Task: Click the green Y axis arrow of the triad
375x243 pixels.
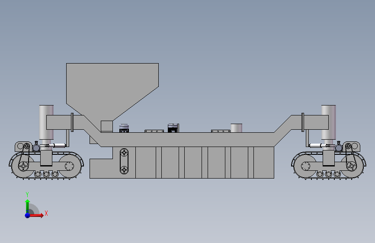Action: point(27,206)
